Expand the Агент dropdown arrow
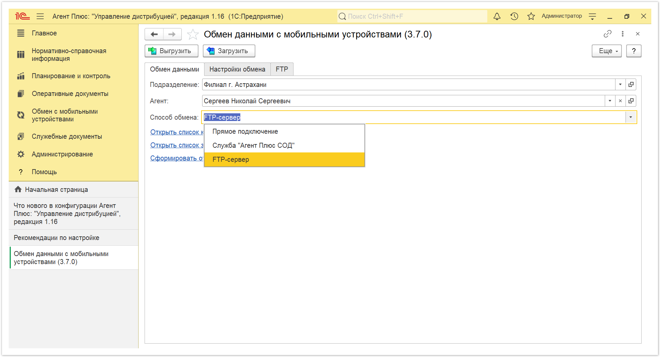The height and width of the screenshot is (357, 660). point(610,101)
